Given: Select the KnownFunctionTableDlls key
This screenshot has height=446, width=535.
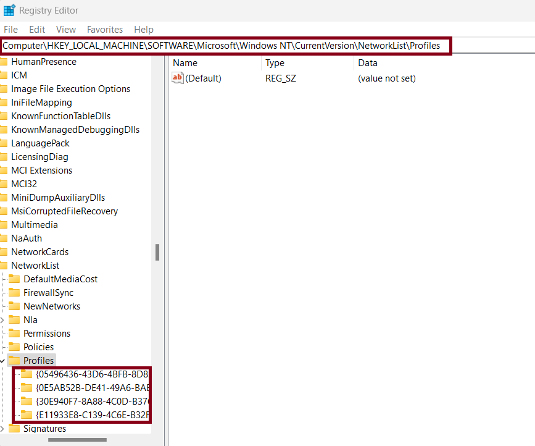Looking at the screenshot, I should click(x=60, y=116).
